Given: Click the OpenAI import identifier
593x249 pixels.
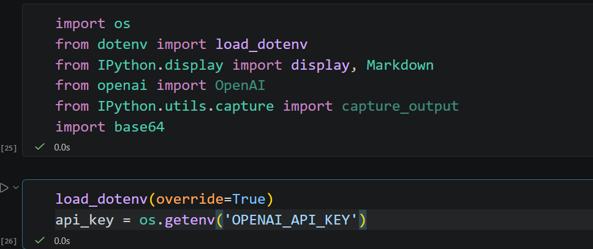Looking at the screenshot, I should [240, 86].
